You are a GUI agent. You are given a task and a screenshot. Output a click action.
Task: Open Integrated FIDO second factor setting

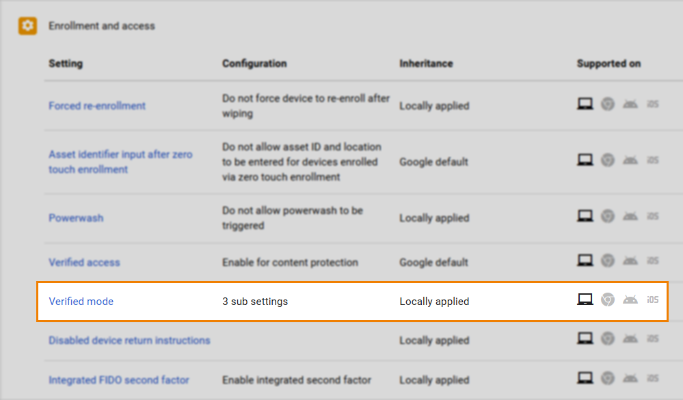119,380
